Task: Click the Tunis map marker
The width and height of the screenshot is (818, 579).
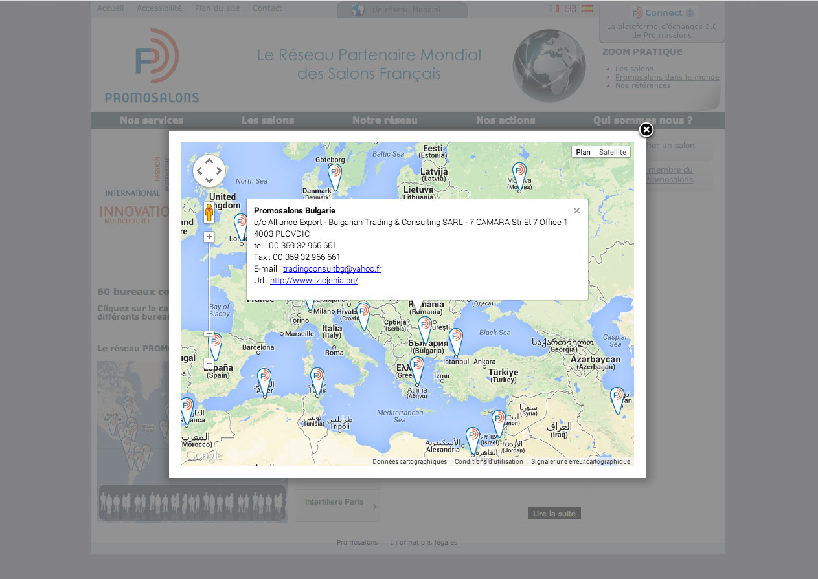Action: coord(317,382)
